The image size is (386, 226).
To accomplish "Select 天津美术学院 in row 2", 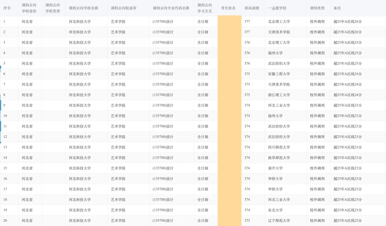I will click(x=279, y=32).
